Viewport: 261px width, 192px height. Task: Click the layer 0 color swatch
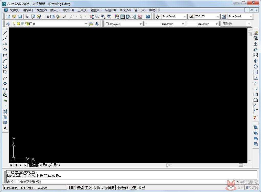tap(31, 24)
